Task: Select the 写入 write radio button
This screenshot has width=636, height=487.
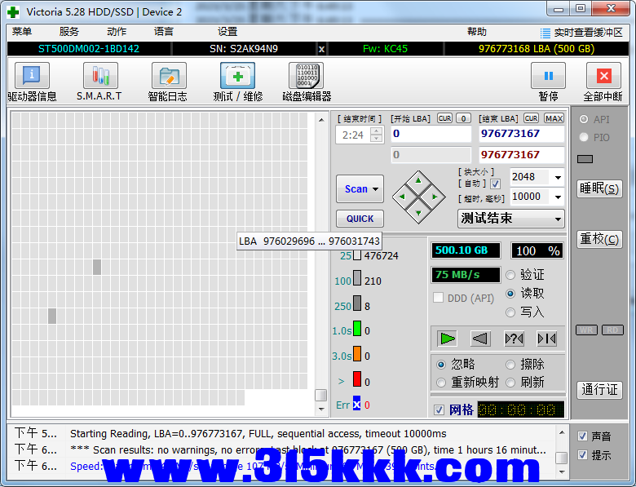Action: (x=510, y=312)
